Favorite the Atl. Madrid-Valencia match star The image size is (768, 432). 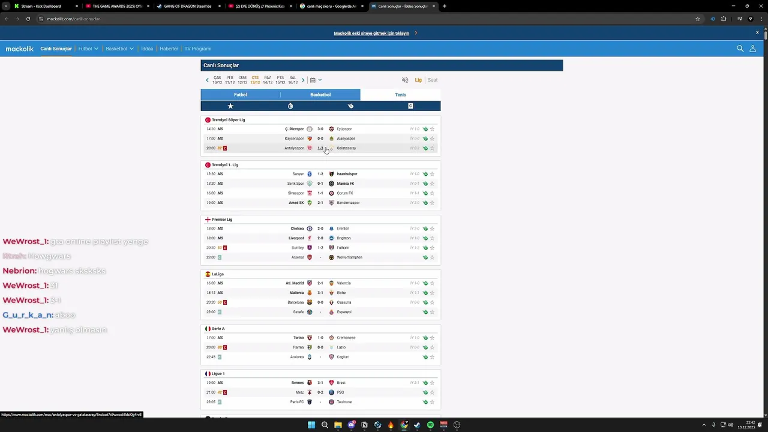tap(432, 283)
